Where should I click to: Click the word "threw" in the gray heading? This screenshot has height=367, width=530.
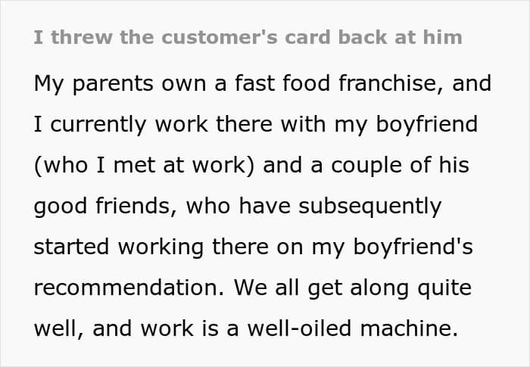click(x=82, y=37)
